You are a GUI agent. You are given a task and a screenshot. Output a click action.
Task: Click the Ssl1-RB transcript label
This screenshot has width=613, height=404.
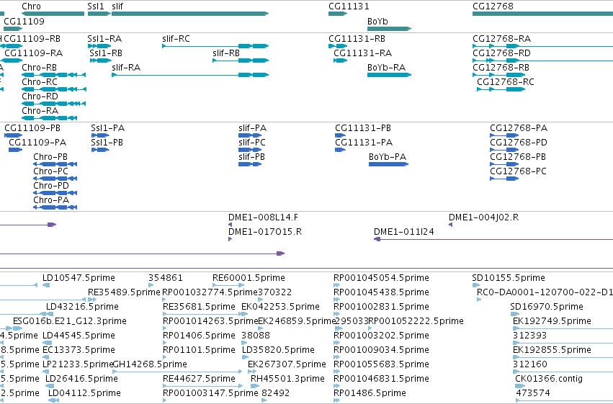click(106, 53)
